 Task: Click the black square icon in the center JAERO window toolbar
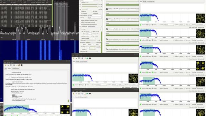point(90,58)
